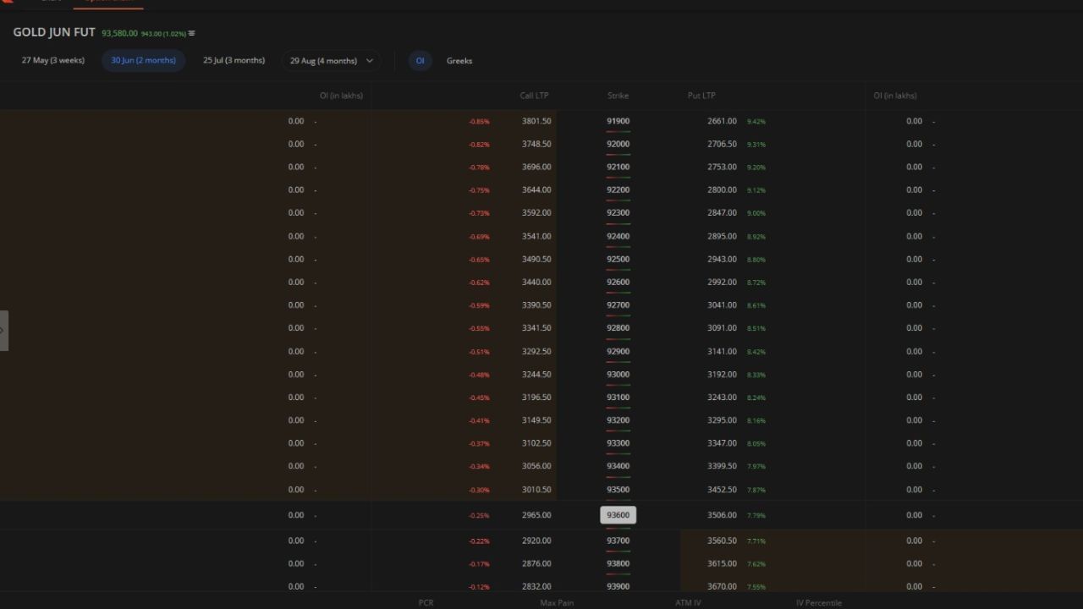Click Call LTP value 3102.50
The width and height of the screenshot is (1083, 609).
(536, 443)
